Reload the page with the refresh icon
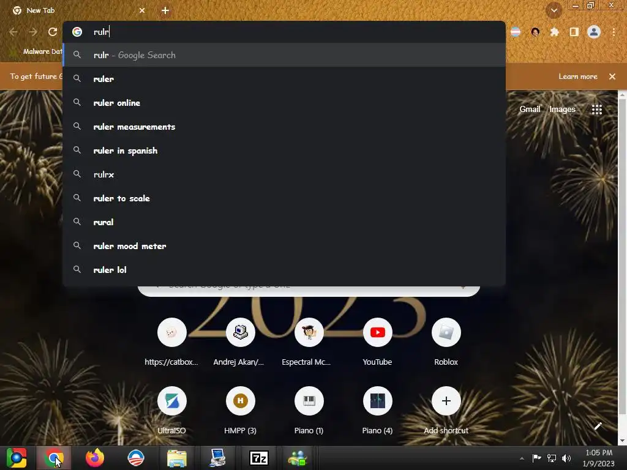 point(53,32)
